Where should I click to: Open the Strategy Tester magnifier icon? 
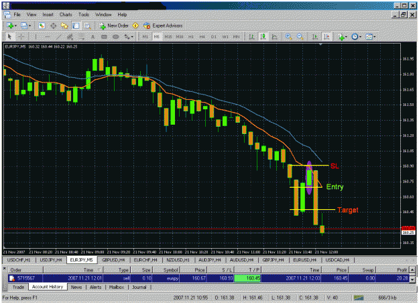[87, 25]
